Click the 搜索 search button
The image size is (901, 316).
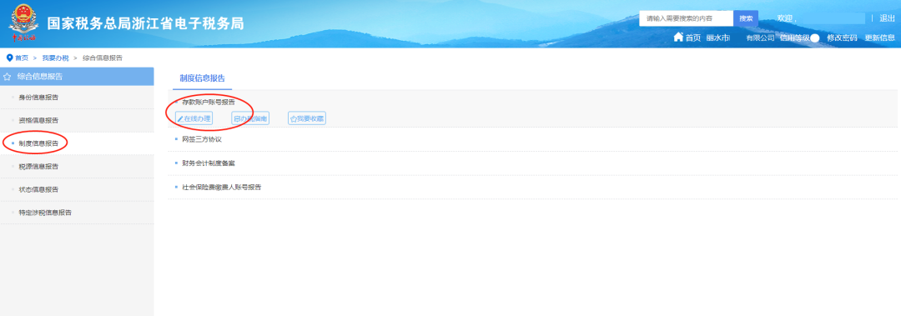[x=746, y=18]
